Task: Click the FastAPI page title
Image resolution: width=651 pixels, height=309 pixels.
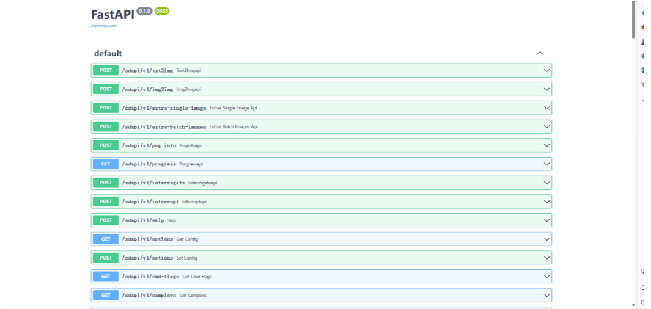Action: click(113, 15)
